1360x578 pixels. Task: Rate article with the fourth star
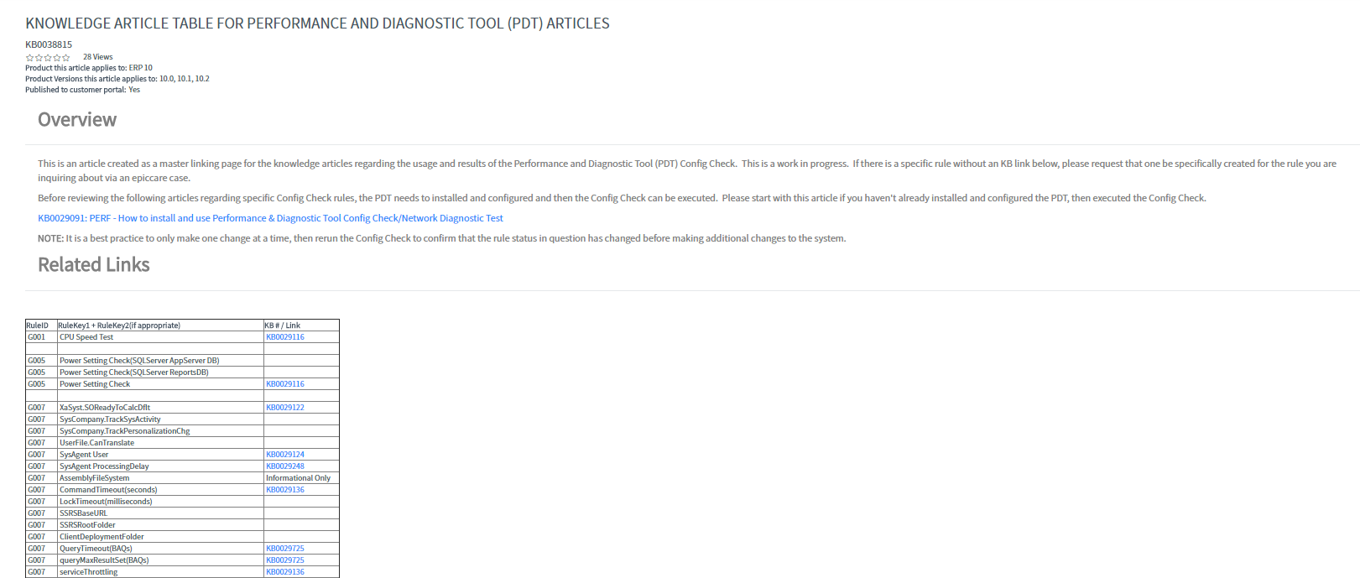pos(57,58)
